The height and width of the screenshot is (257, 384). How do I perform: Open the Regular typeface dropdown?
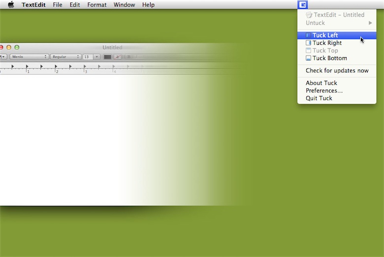(65, 57)
